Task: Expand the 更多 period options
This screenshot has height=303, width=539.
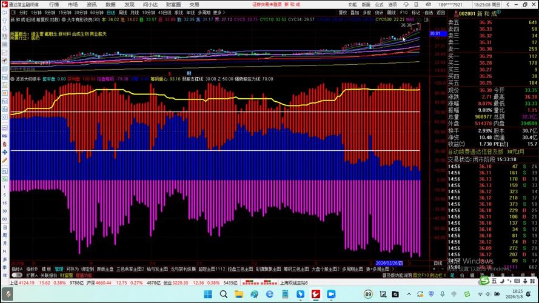Action: [219, 12]
